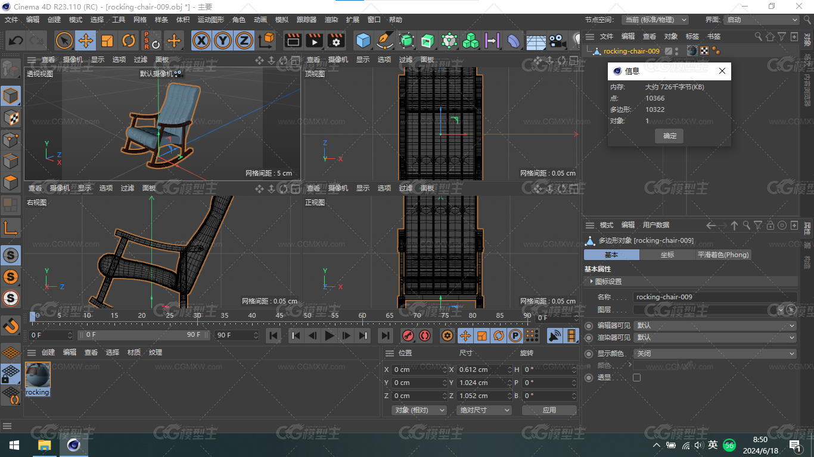This screenshot has width=814, height=457.
Task: Switch the coordinate system cube icon
Action: (266, 40)
